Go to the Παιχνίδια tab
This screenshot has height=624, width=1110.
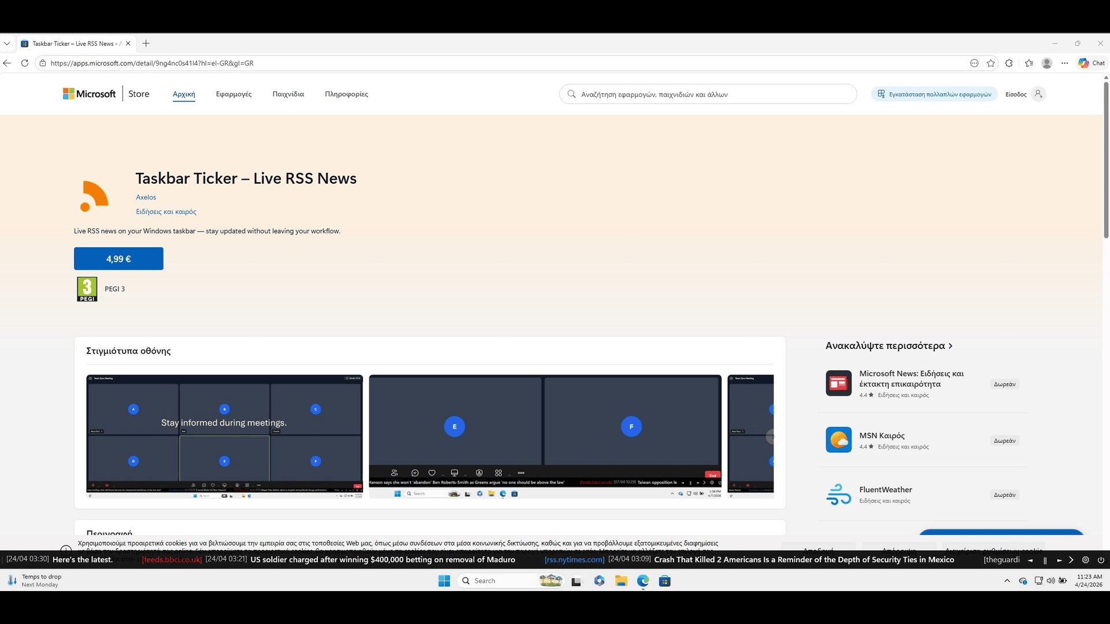(x=288, y=94)
